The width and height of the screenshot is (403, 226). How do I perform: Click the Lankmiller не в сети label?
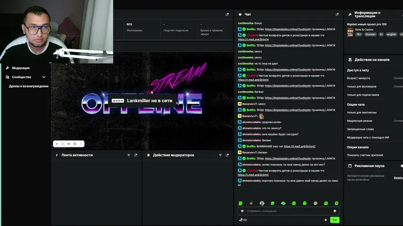click(142, 101)
